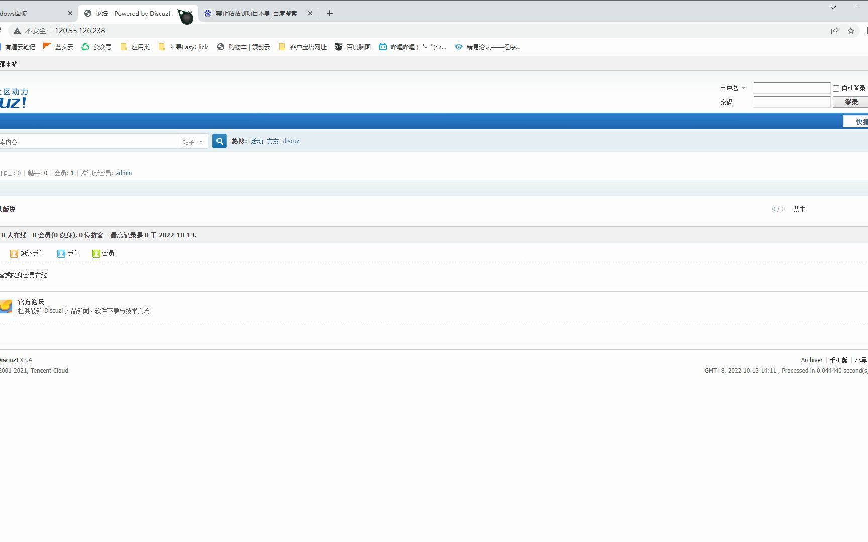868x542 pixels.
Task: Open the 蓝奏云 bookmark
Action: pyautogui.click(x=58, y=47)
